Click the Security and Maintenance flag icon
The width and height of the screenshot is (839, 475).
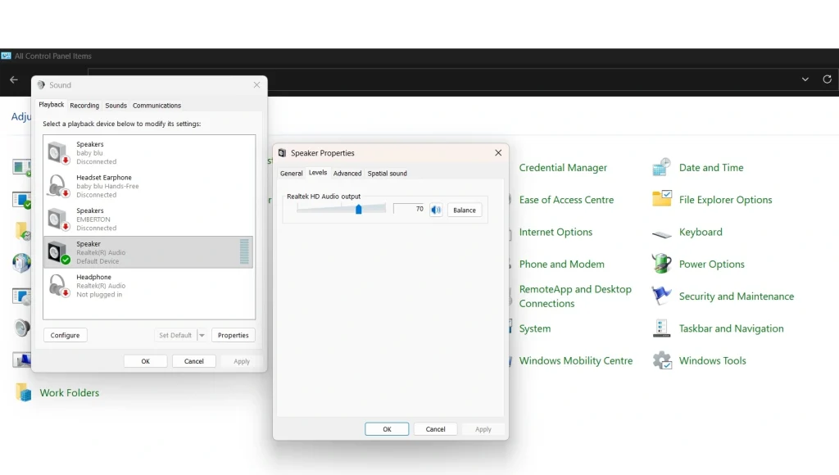661,296
